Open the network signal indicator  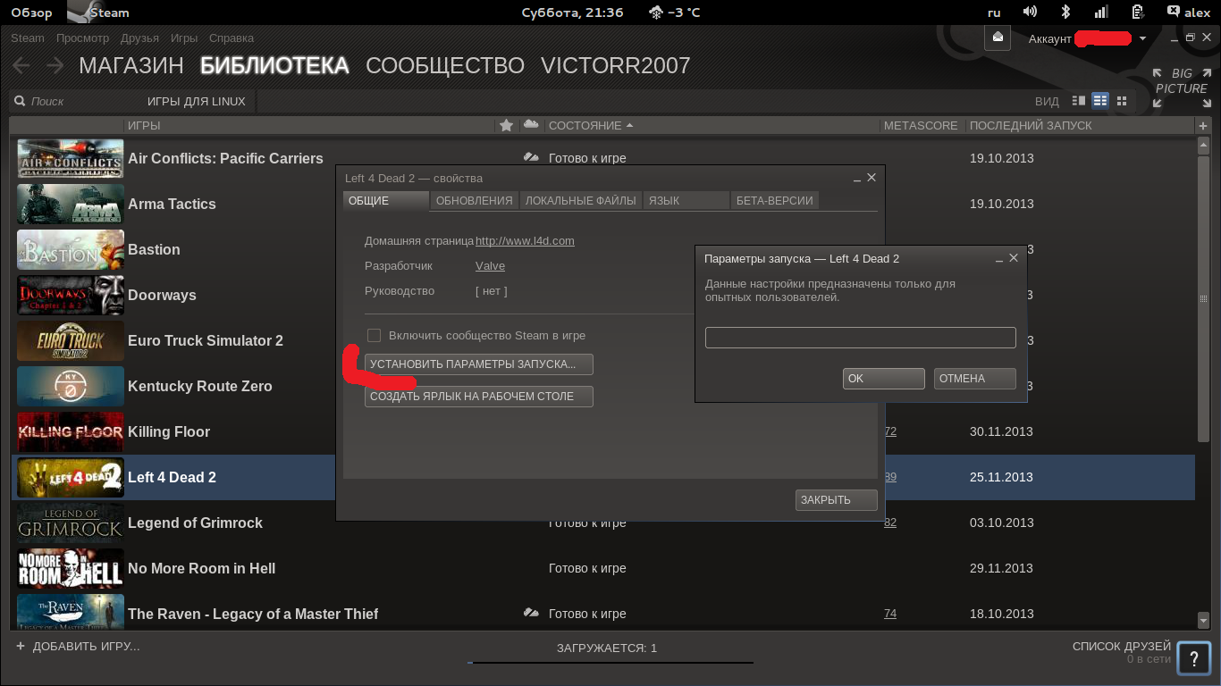click(x=1101, y=13)
